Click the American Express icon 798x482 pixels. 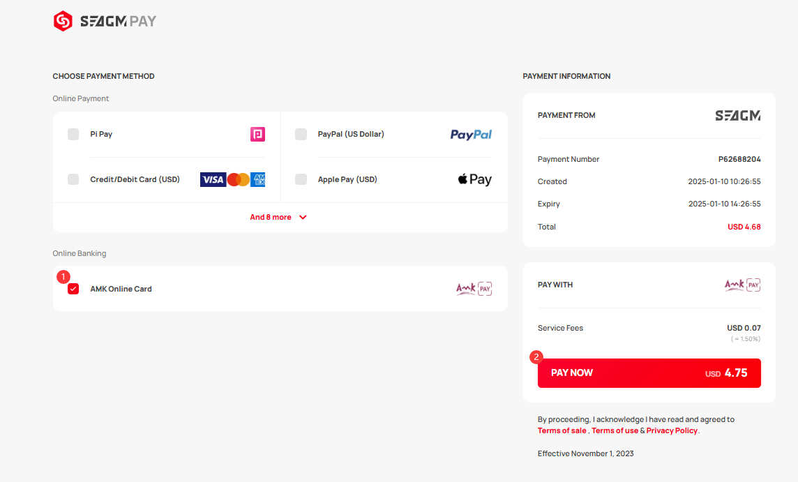click(x=258, y=180)
